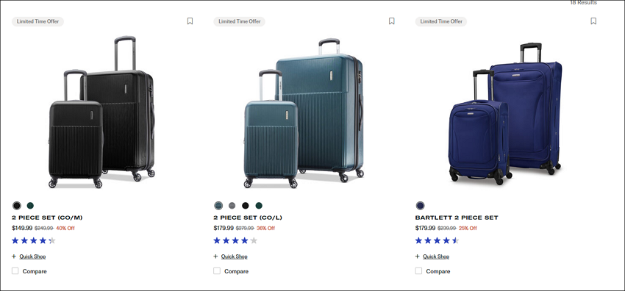Click plus icon beside Quick Shop for Bartlett set

click(x=418, y=256)
